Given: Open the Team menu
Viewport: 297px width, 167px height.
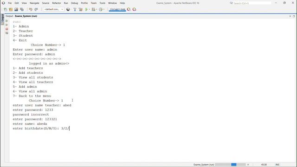Looking at the screenshot, I should 94,3.
